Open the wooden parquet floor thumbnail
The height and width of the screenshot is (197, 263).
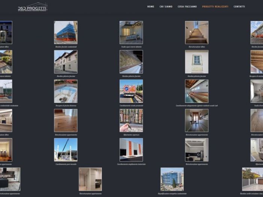pyautogui.click(x=66, y=120)
